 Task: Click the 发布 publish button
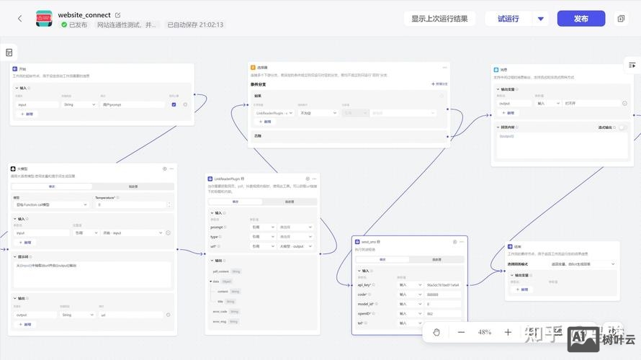pyautogui.click(x=581, y=19)
